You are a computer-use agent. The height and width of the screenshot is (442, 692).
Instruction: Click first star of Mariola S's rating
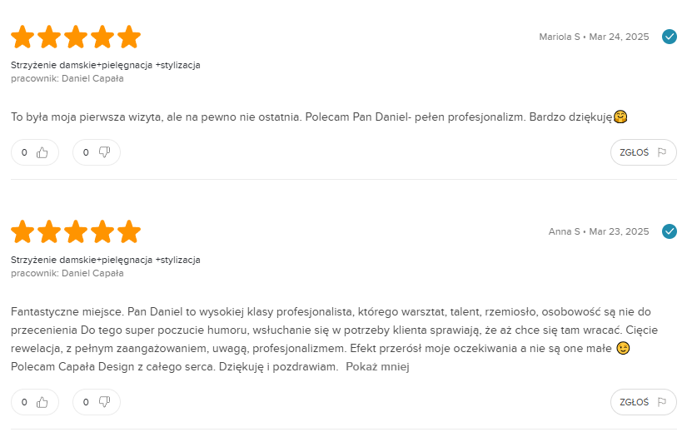click(x=22, y=37)
